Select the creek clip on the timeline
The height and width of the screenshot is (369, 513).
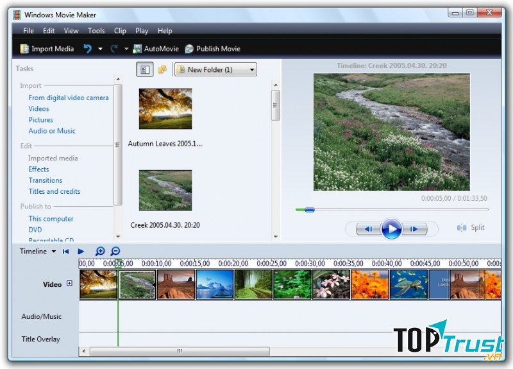point(137,284)
